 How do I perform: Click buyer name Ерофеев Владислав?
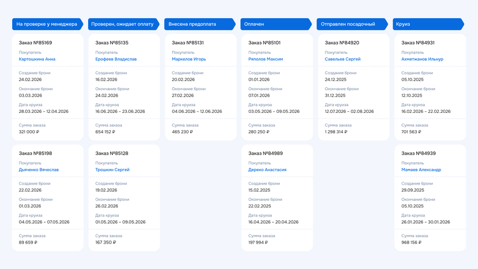tap(116, 59)
